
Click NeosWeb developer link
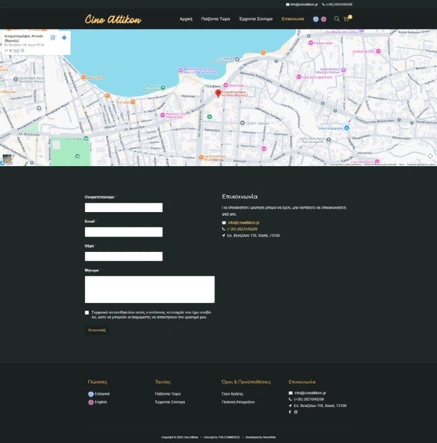(269, 437)
